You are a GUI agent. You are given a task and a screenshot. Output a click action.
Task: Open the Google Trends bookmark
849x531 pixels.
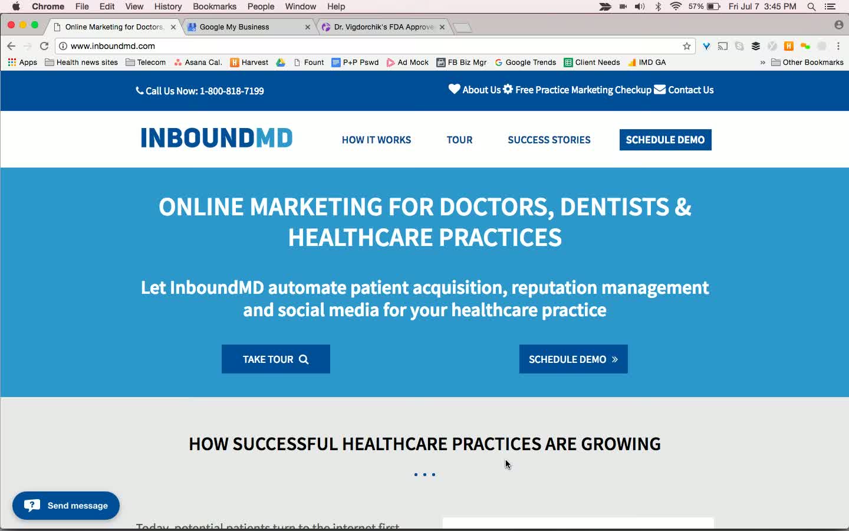(525, 63)
